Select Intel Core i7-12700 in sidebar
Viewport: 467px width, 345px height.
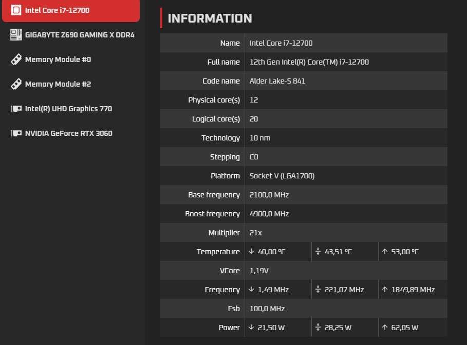pyautogui.click(x=57, y=10)
